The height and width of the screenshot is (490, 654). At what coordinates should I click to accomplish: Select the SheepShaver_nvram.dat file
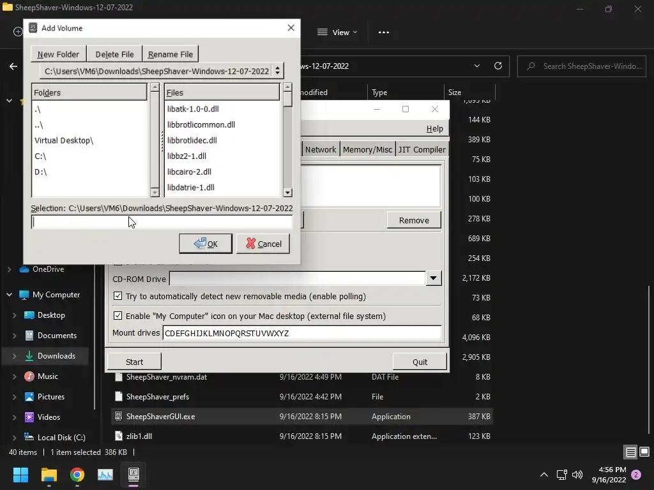tap(302, 377)
